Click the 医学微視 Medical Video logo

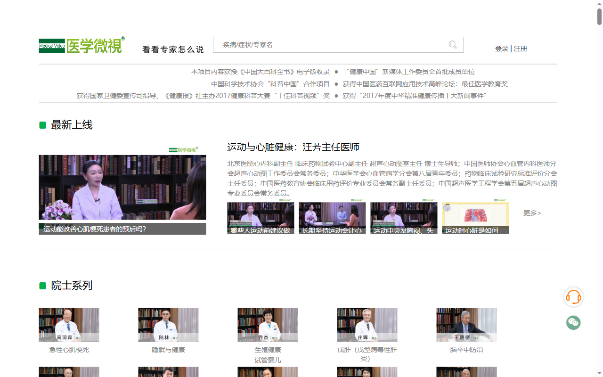(x=82, y=46)
